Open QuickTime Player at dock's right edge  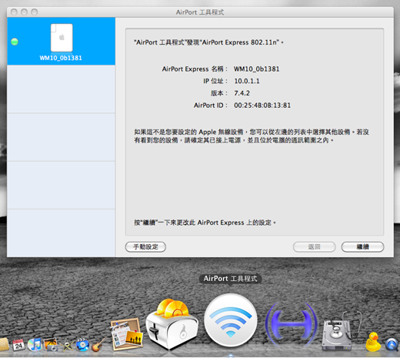(392, 345)
